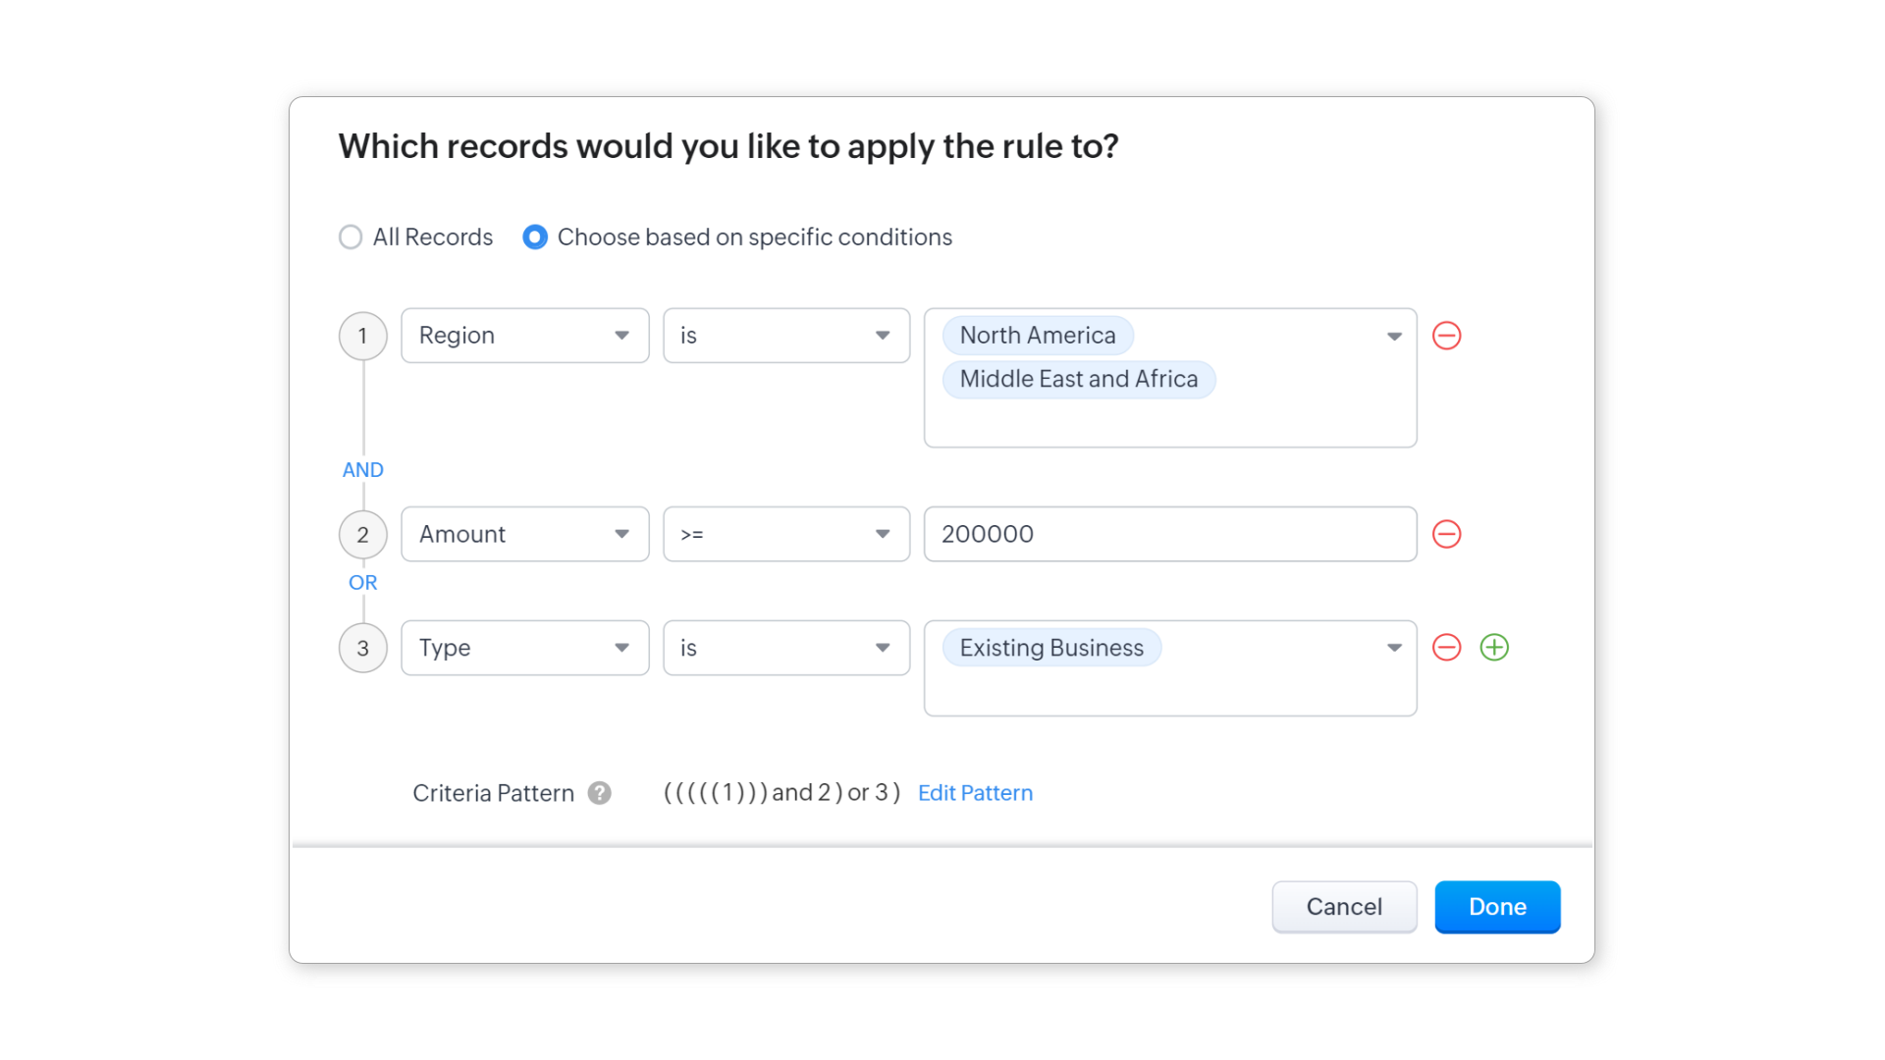Open the Type field dropdown

tap(524, 648)
